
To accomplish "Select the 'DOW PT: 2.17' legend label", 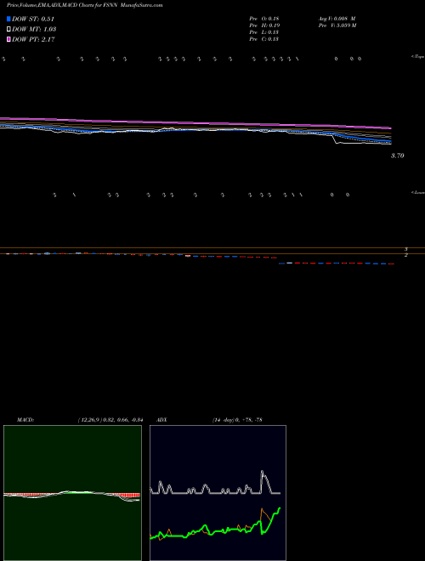I will coord(33,40).
